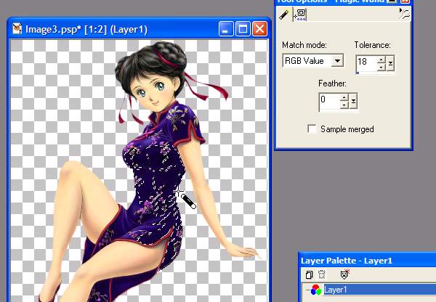Click the Image3.psp window document icon
Image resolution: width=436 pixels, height=302 pixels.
pyautogui.click(x=17, y=29)
